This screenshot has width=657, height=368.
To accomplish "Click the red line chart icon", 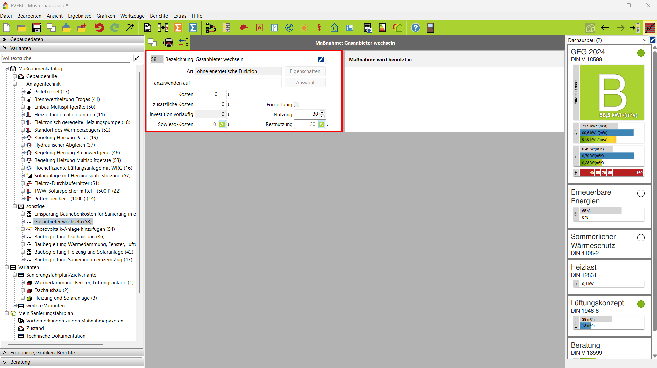I will (650, 28).
